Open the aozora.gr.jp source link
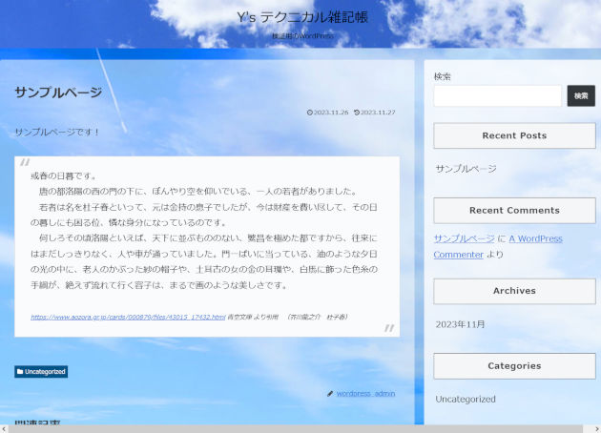The image size is (601, 433). (x=128, y=317)
